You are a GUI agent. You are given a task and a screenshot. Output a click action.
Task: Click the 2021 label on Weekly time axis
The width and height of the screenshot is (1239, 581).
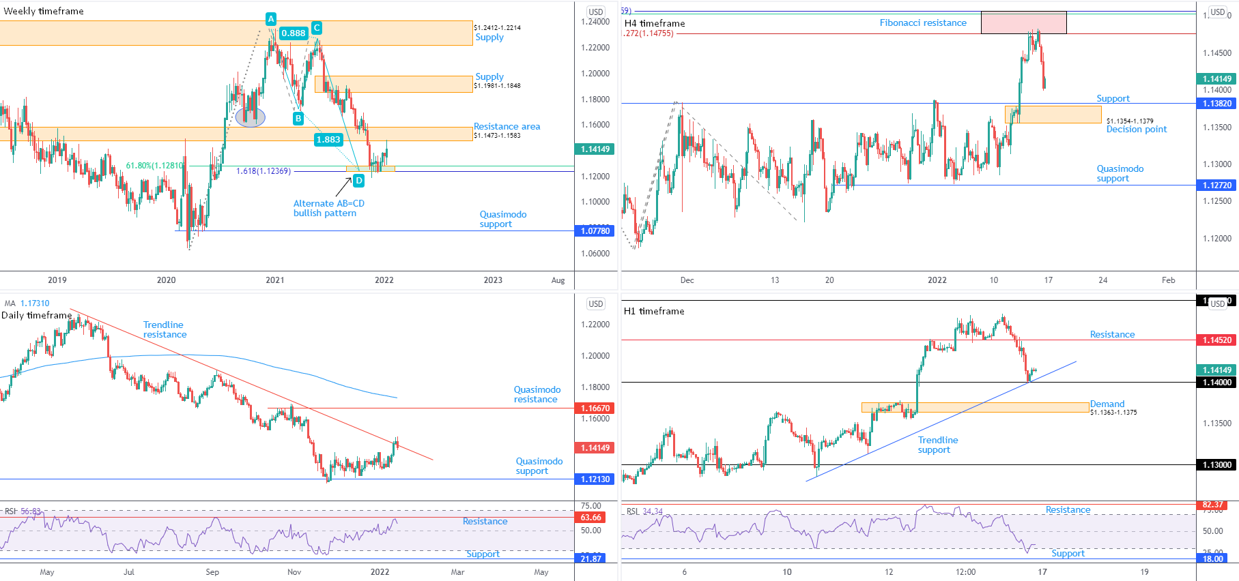pos(275,280)
